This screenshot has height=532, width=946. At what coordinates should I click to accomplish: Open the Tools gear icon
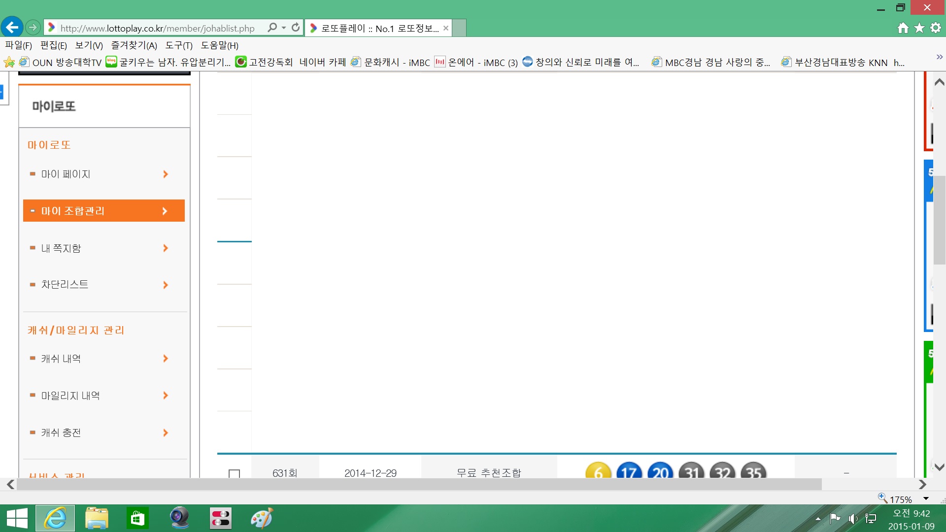(x=936, y=28)
